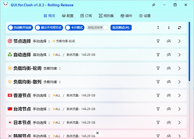
Task: Enable 按延迟排序 switch
Action: (97, 28)
